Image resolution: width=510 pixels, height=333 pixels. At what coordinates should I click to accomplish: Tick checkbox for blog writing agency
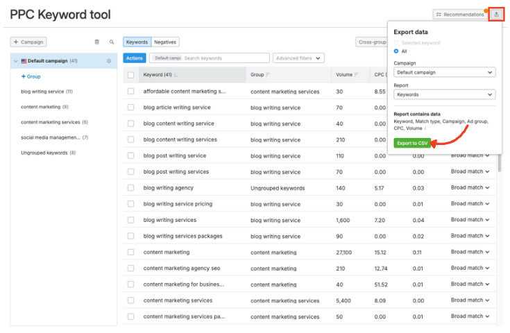[130, 188]
